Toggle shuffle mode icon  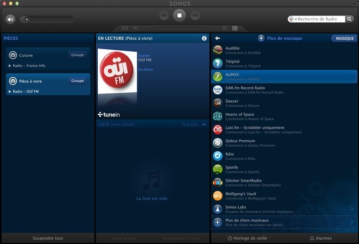coord(135,28)
